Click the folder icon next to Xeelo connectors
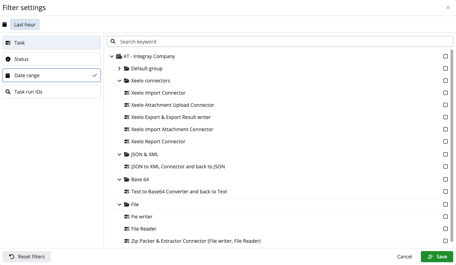This screenshot has height=265, width=456. tap(126, 80)
